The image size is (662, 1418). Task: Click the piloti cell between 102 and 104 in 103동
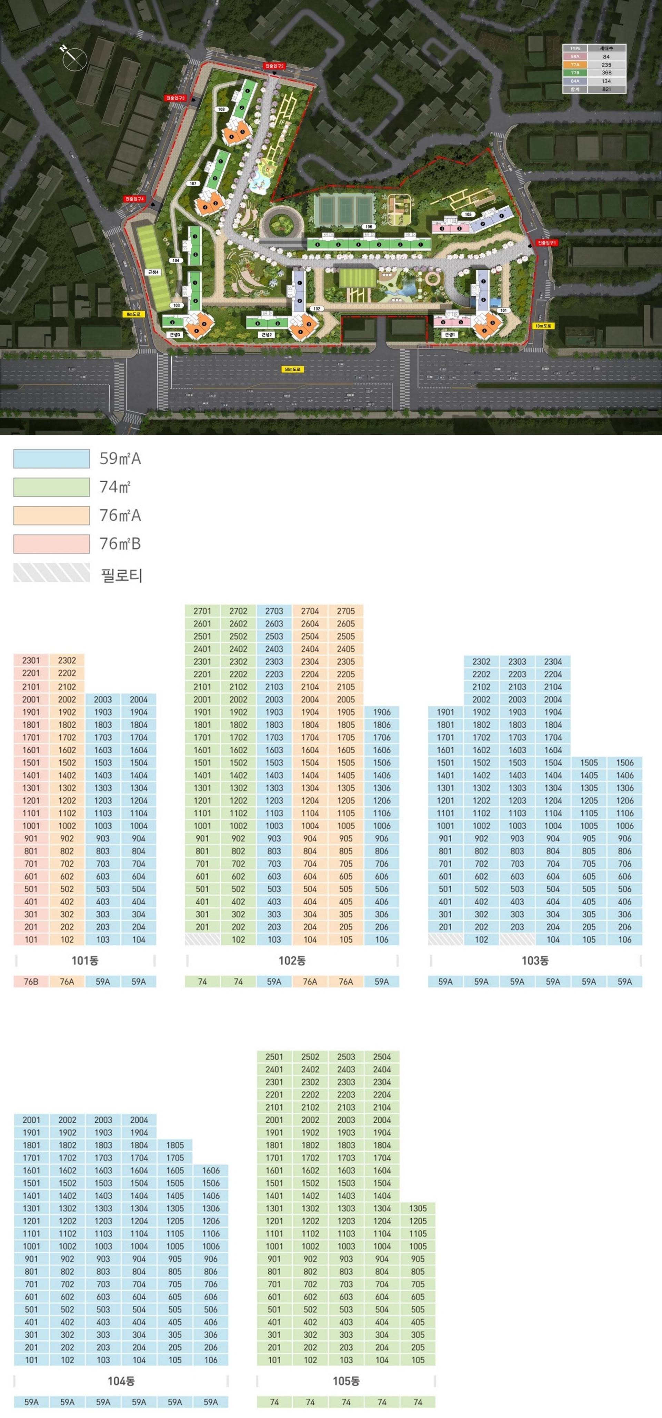coord(517,940)
